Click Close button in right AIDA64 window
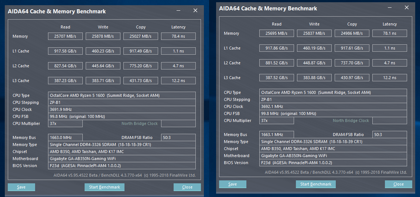The width and height of the screenshot is (420, 197). pyautogui.click(x=399, y=184)
